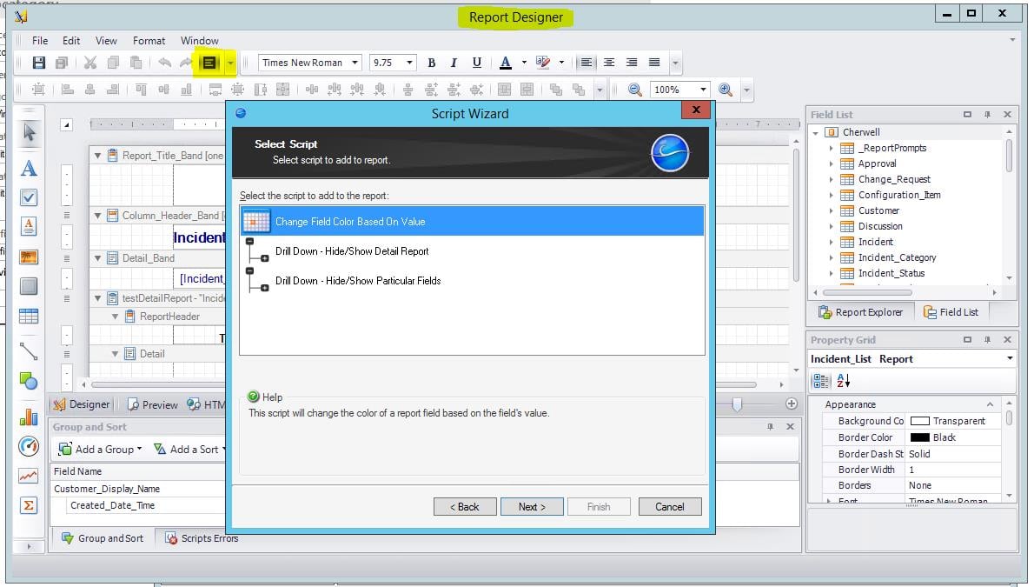
Task: Toggle Underline text formatting
Action: (476, 63)
